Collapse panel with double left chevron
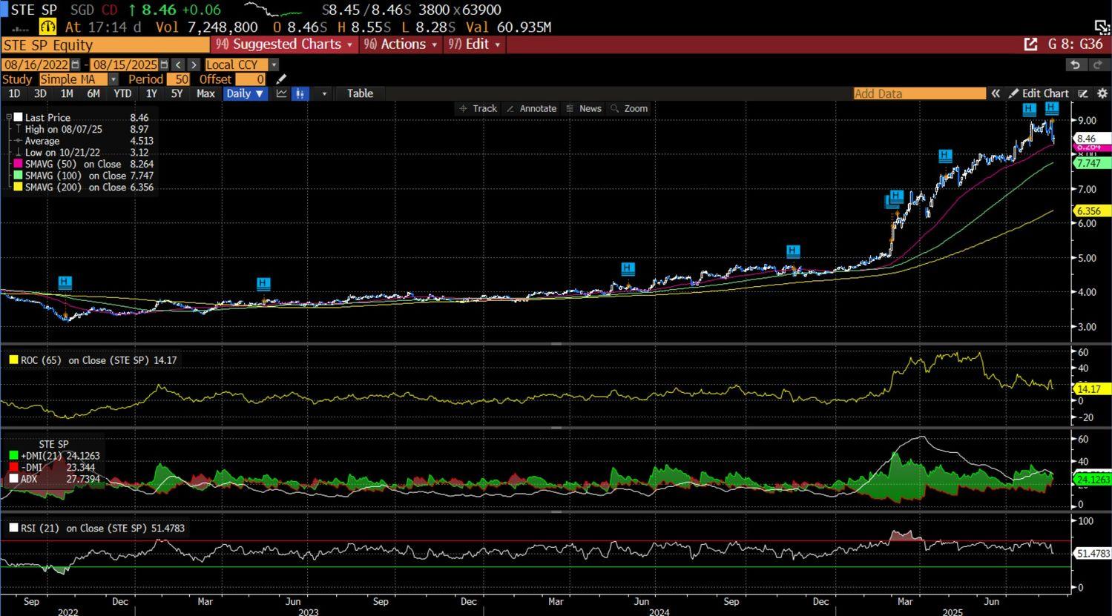The width and height of the screenshot is (1112, 616). 996,93
